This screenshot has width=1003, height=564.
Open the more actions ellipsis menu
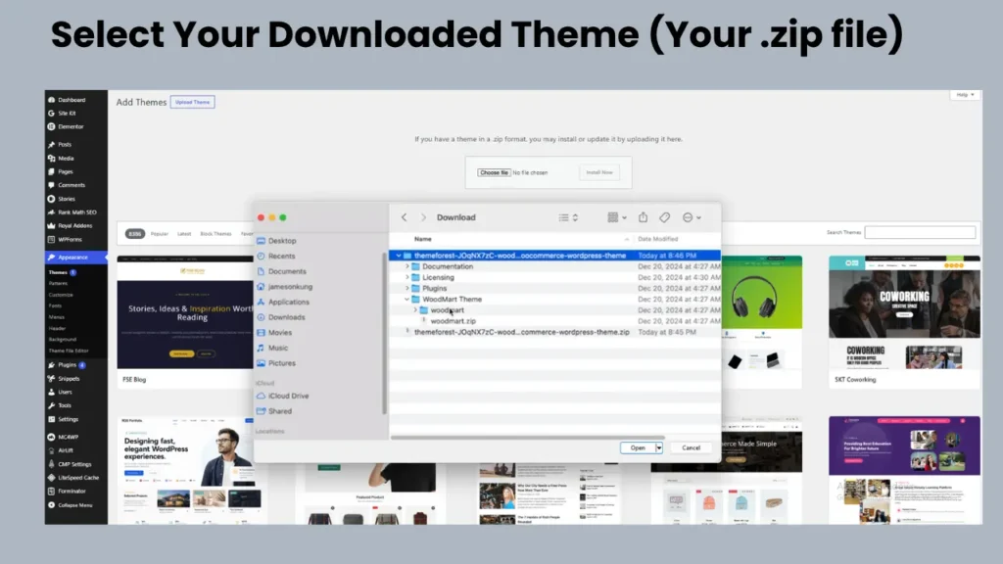(x=692, y=217)
